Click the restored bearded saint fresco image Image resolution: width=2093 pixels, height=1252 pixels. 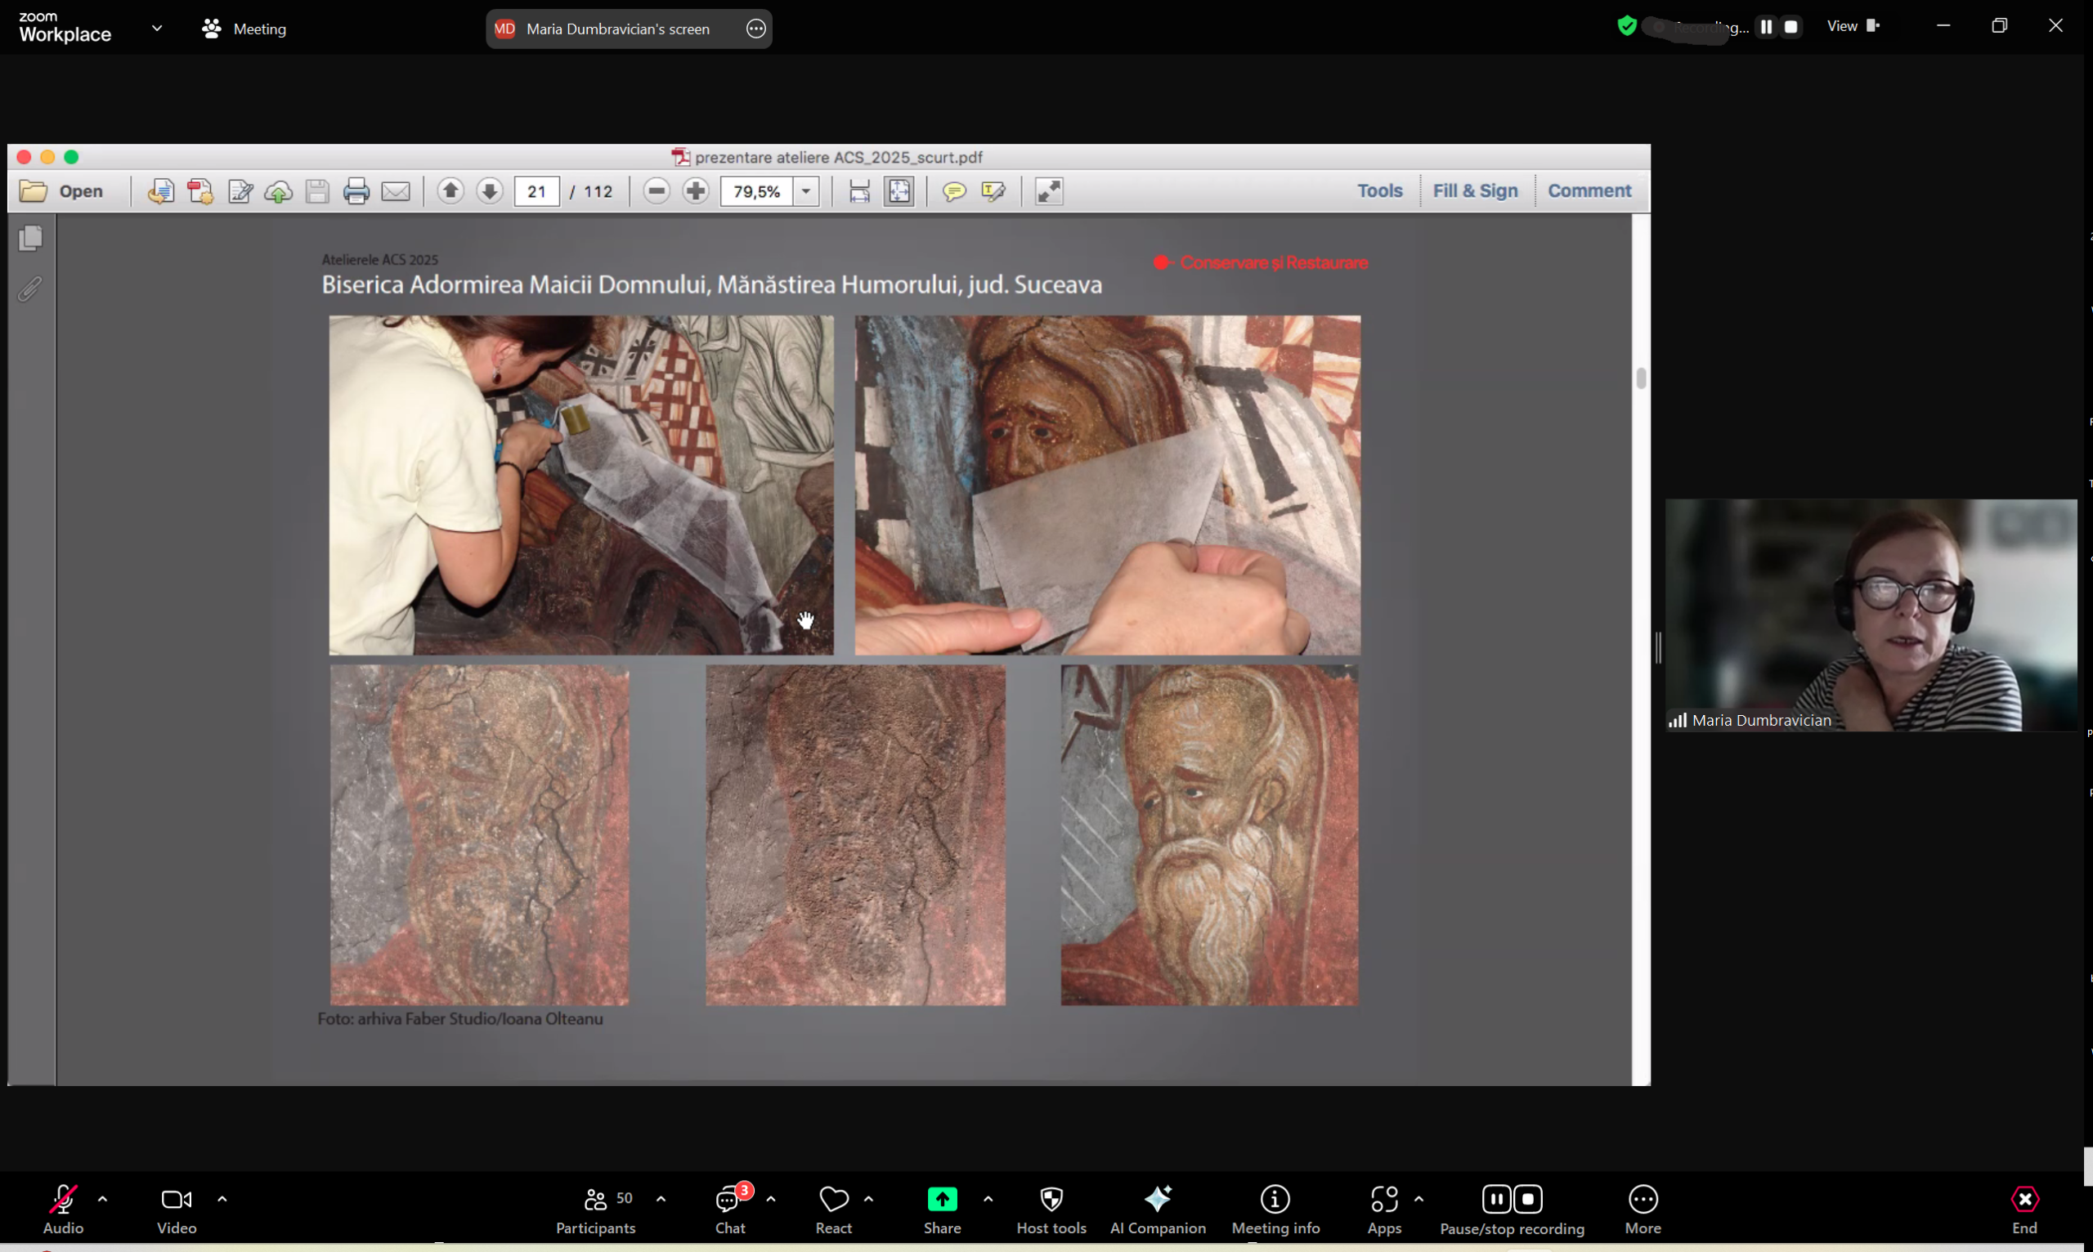click(x=1209, y=835)
